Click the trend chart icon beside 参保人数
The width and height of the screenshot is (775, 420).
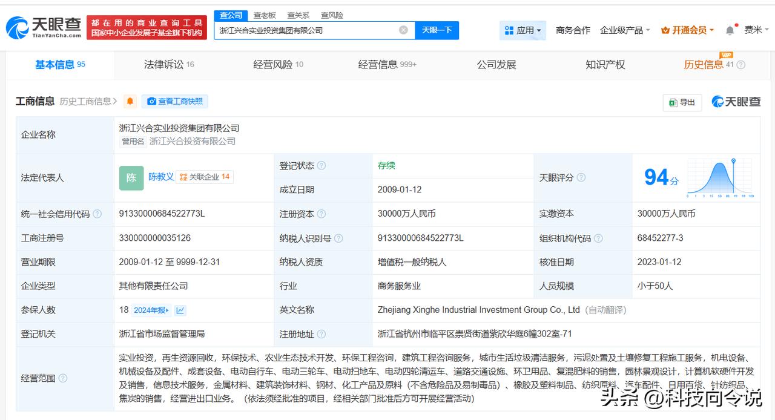coord(180,310)
